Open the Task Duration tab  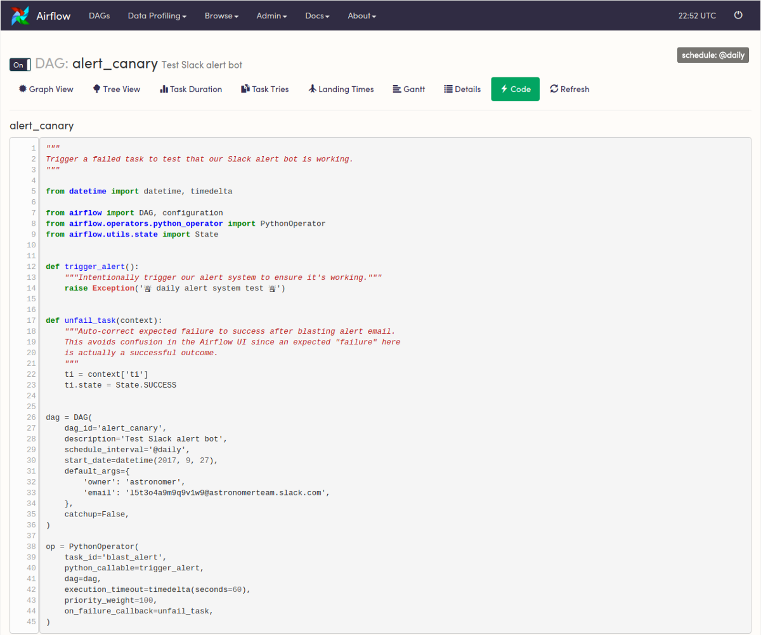click(191, 89)
